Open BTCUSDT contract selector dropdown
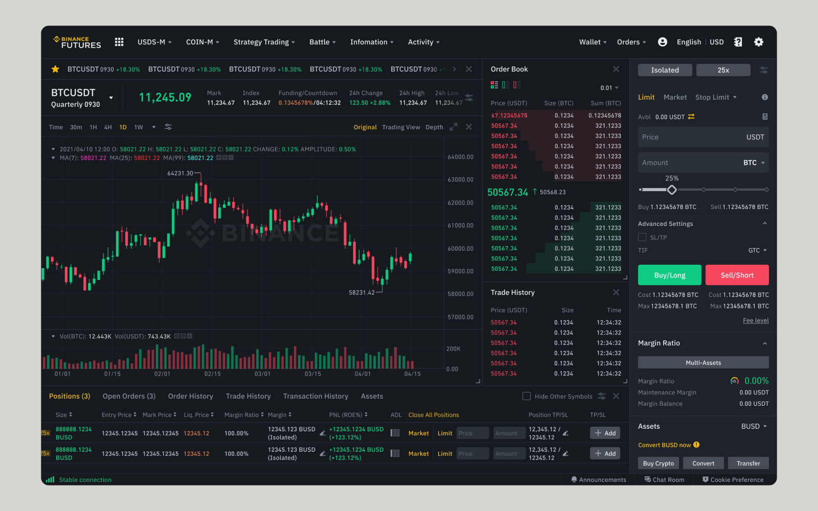 point(111,98)
